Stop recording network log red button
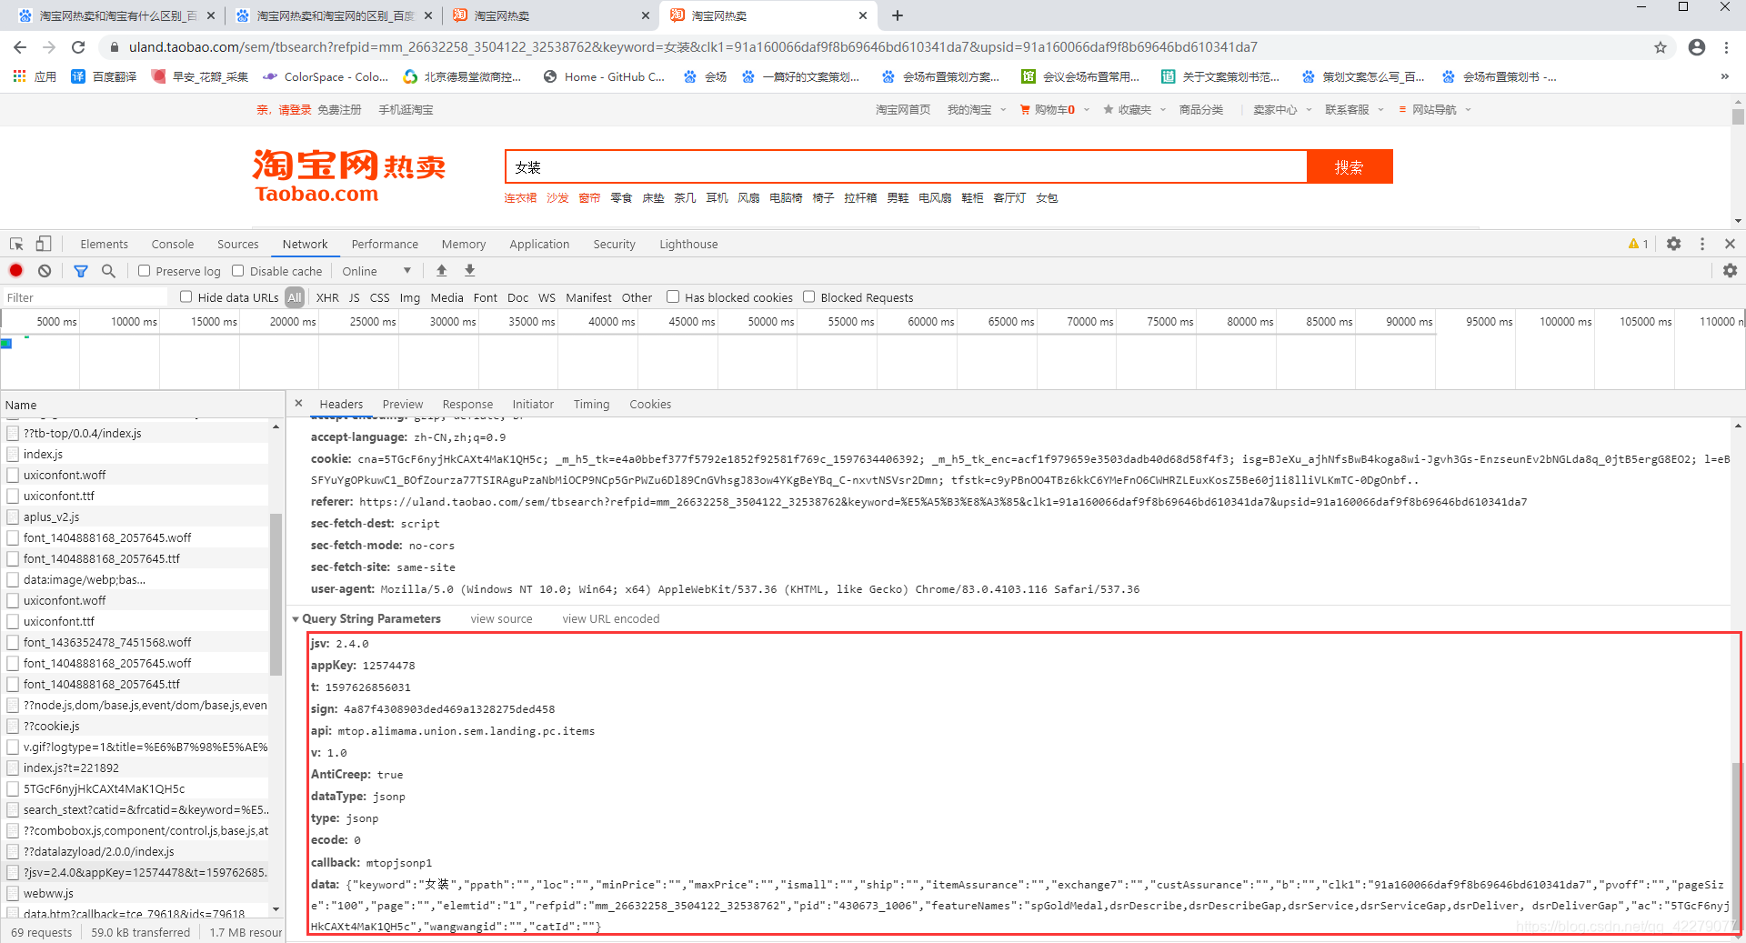 click(16, 270)
